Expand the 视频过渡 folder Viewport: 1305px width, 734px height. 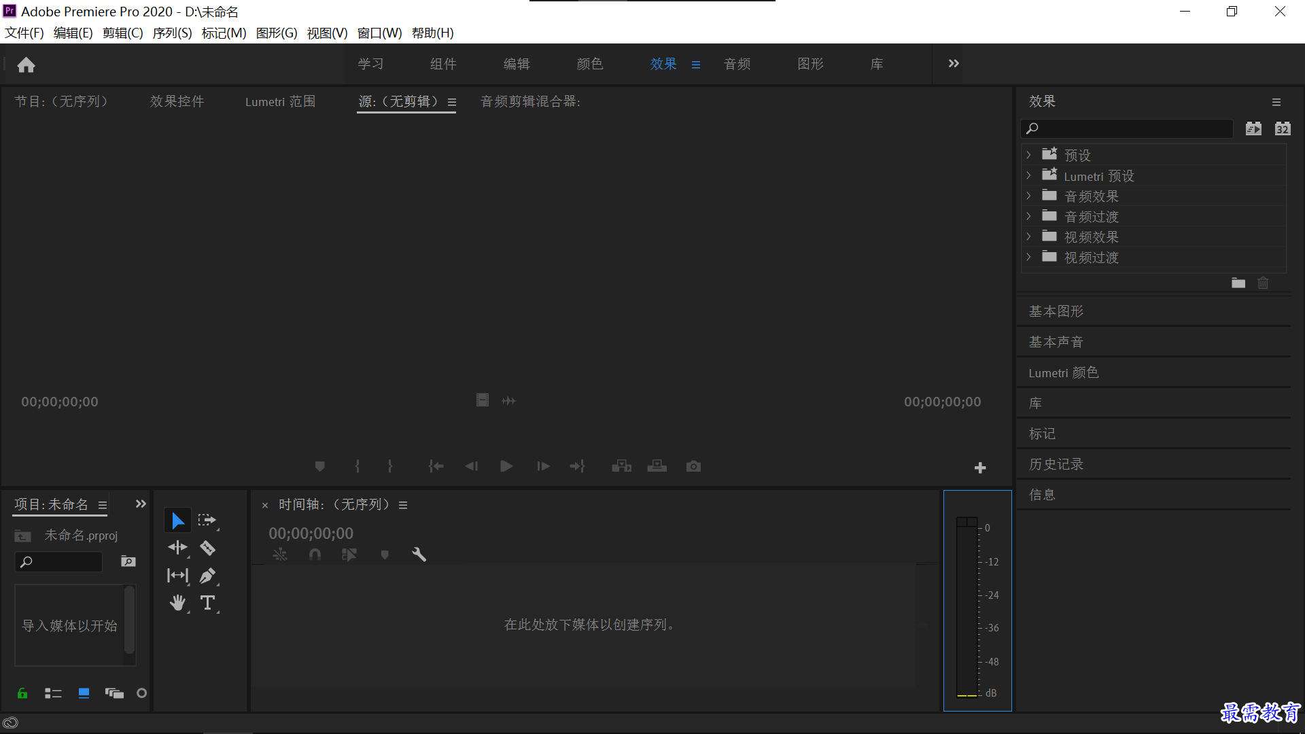(x=1028, y=257)
